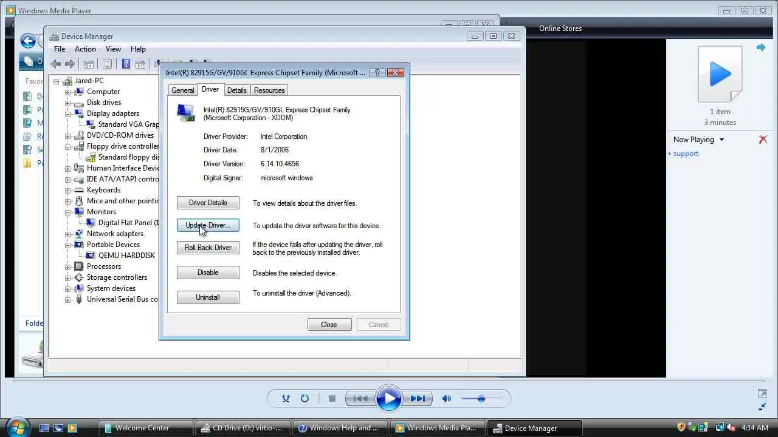The height and width of the screenshot is (437, 778).
Task: Click Switch between windows quick launch icon
Action: [58, 428]
